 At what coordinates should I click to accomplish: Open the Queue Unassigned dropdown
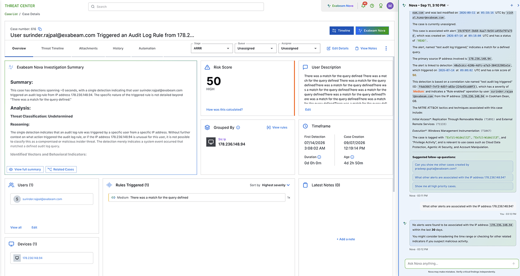coord(255,48)
